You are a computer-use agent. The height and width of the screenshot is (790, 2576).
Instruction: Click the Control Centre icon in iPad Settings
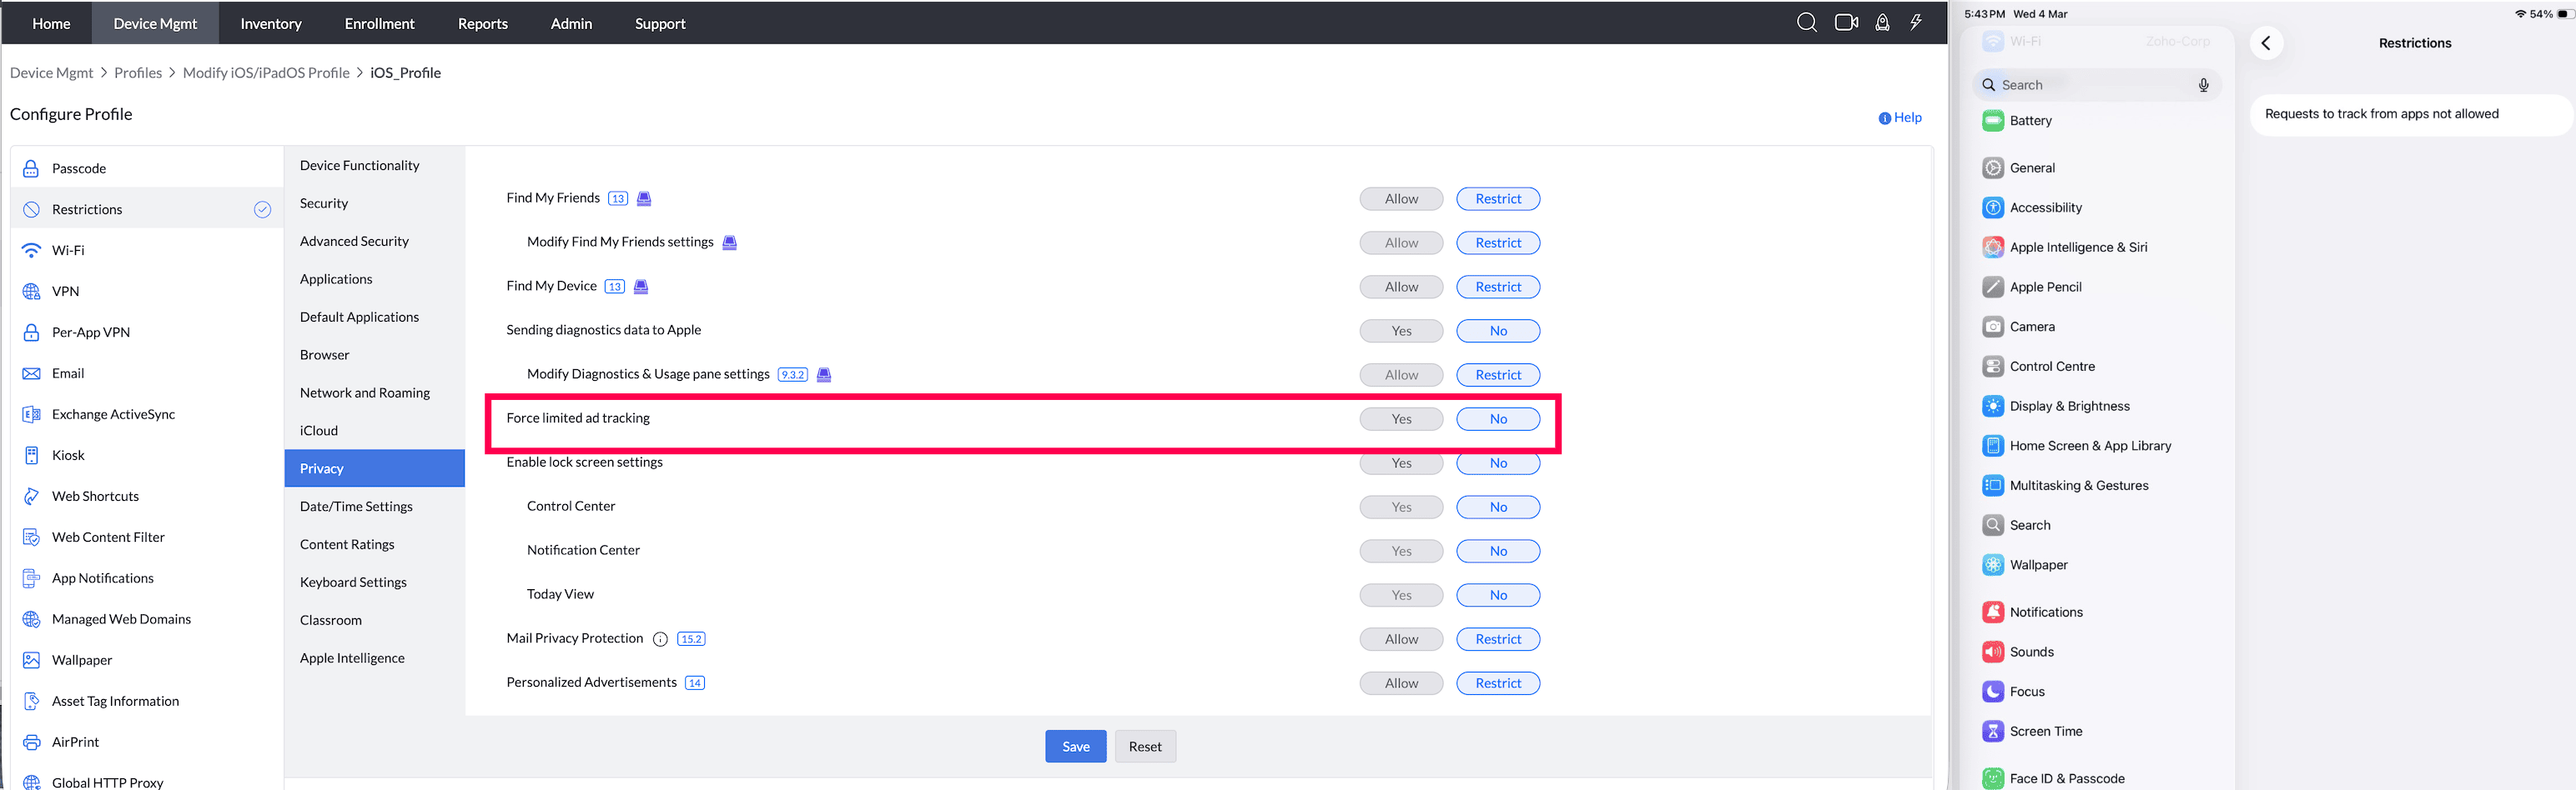1993,367
